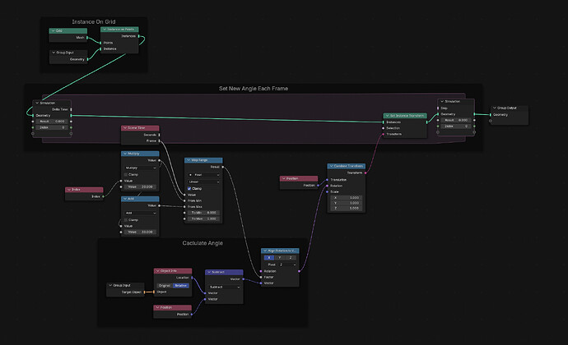Open the Multiply node operation dropdown
The width and height of the screenshot is (568, 345).
click(140, 168)
